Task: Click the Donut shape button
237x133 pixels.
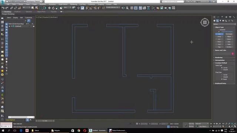Action: pos(229,39)
